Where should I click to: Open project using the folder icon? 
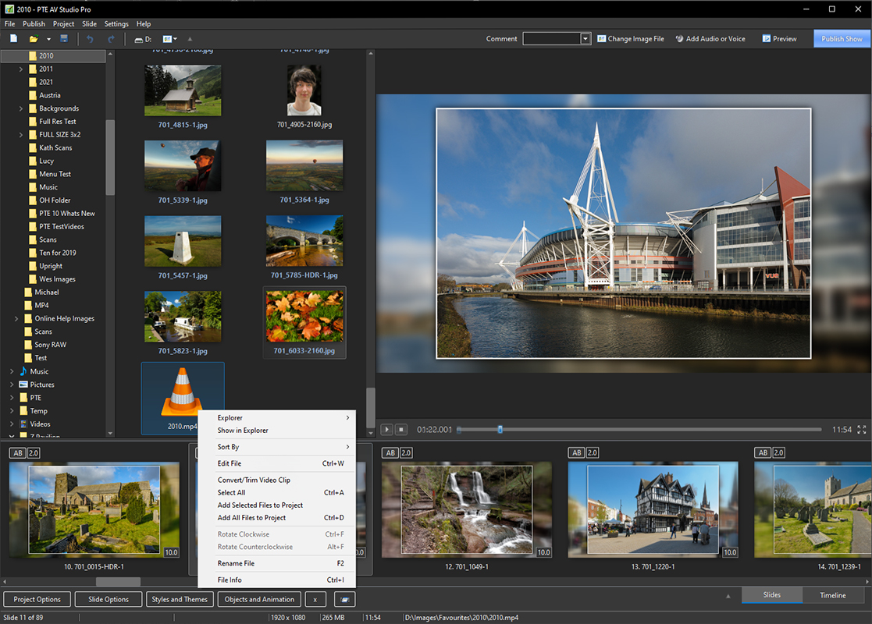pyautogui.click(x=34, y=39)
